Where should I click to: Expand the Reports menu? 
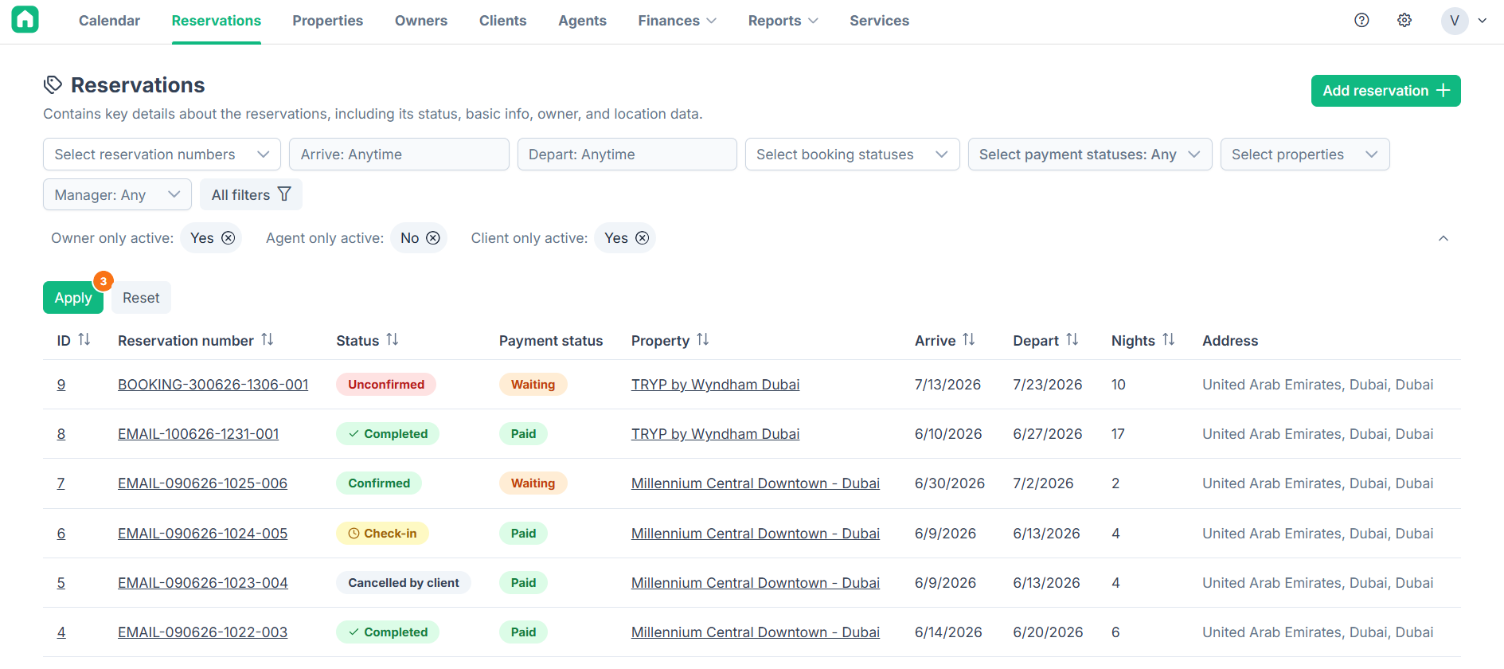coord(783,21)
